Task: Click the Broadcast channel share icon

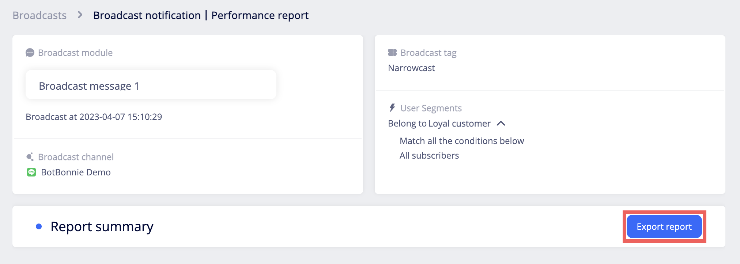Action: (30, 157)
